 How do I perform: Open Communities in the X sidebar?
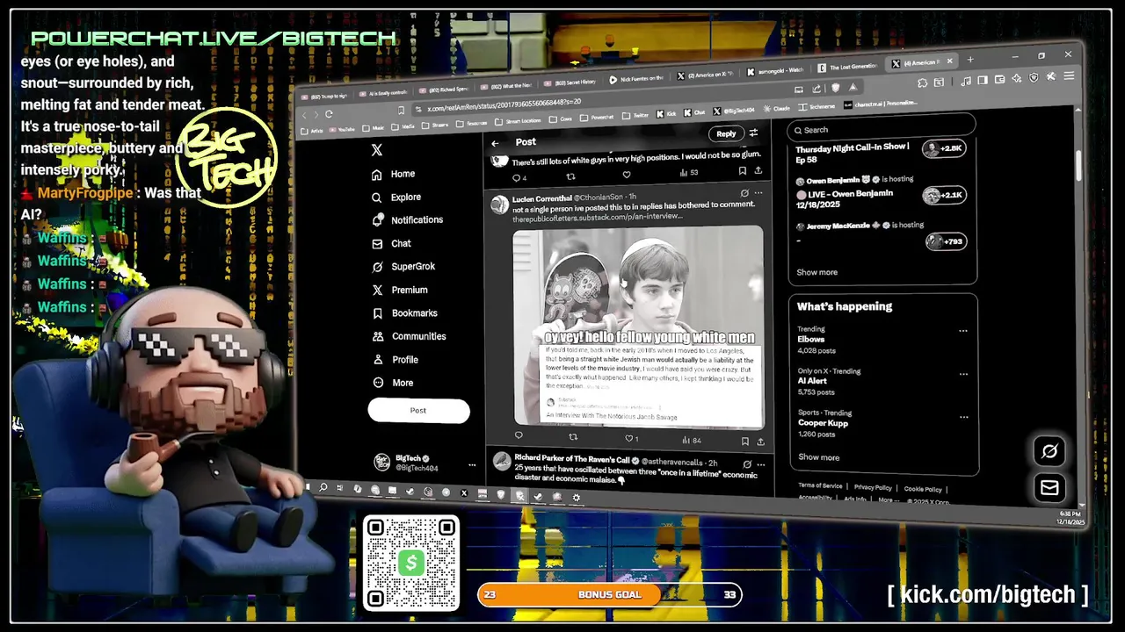(x=410, y=336)
